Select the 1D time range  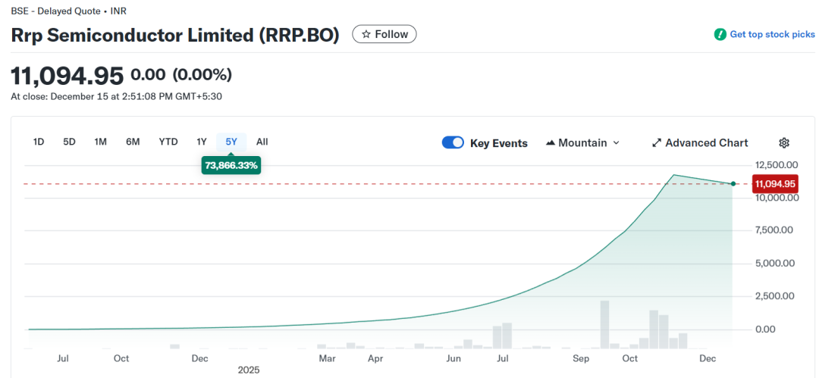tap(39, 142)
